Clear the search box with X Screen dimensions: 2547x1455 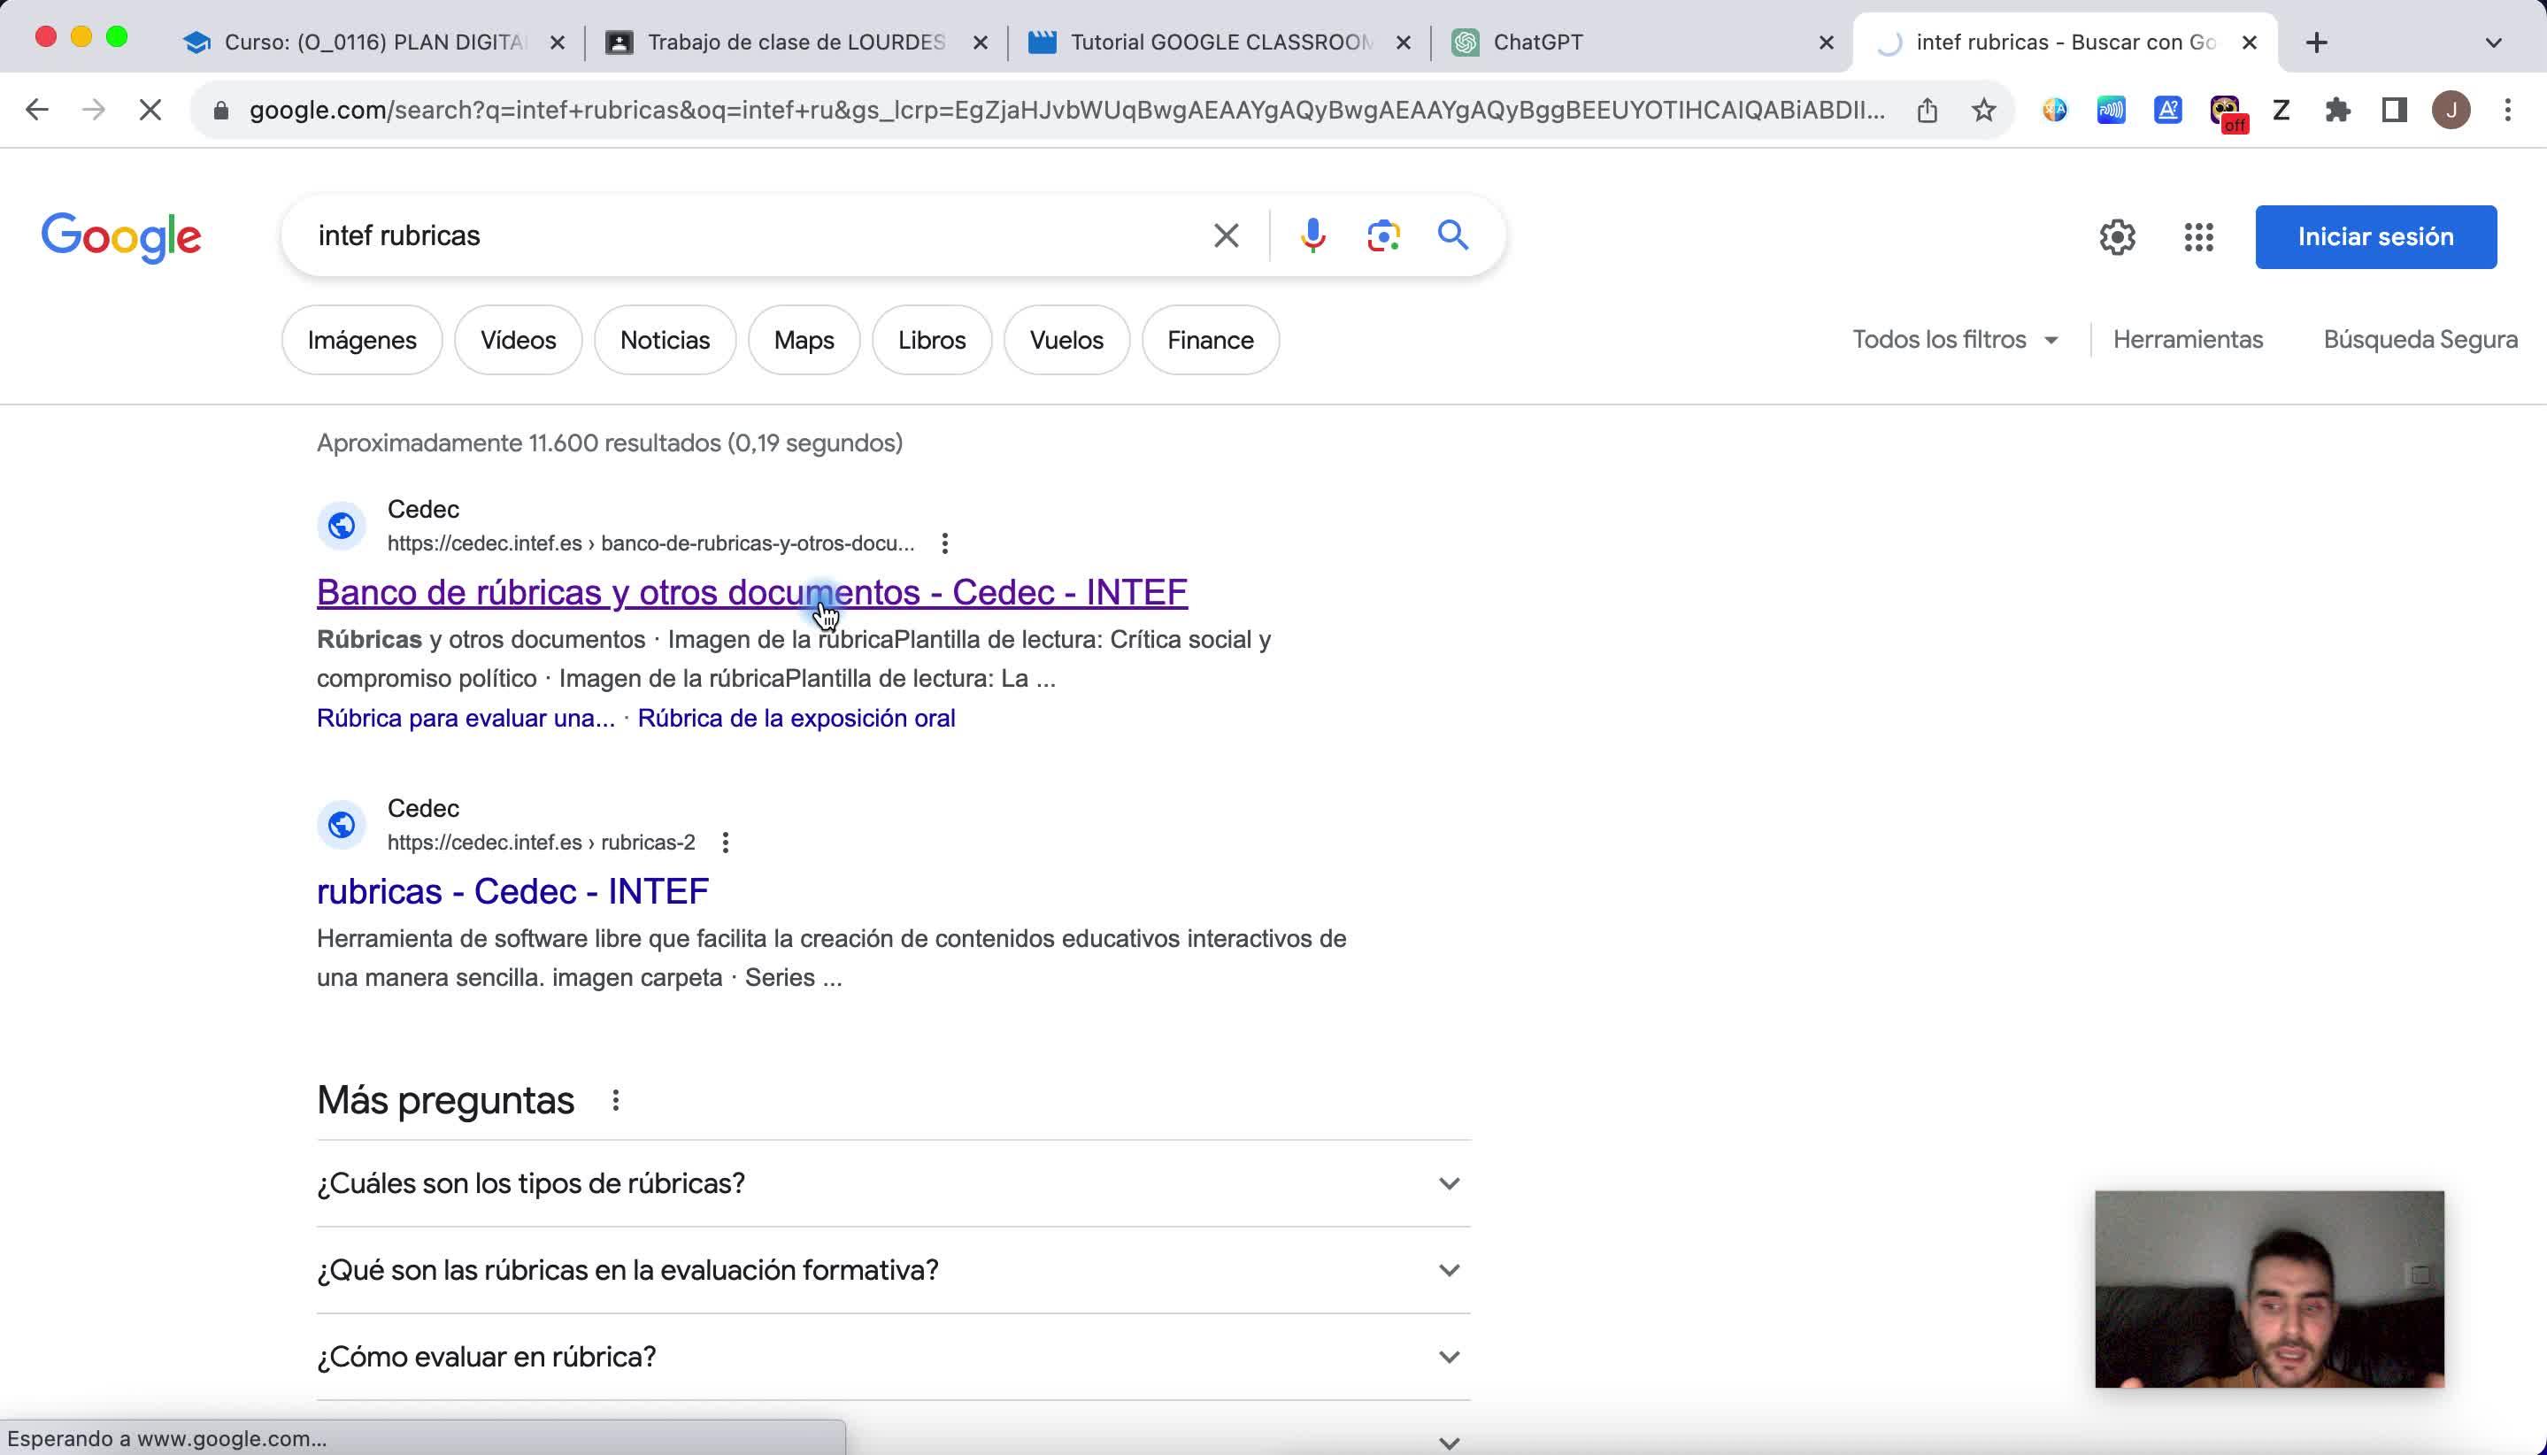pyautogui.click(x=1226, y=235)
